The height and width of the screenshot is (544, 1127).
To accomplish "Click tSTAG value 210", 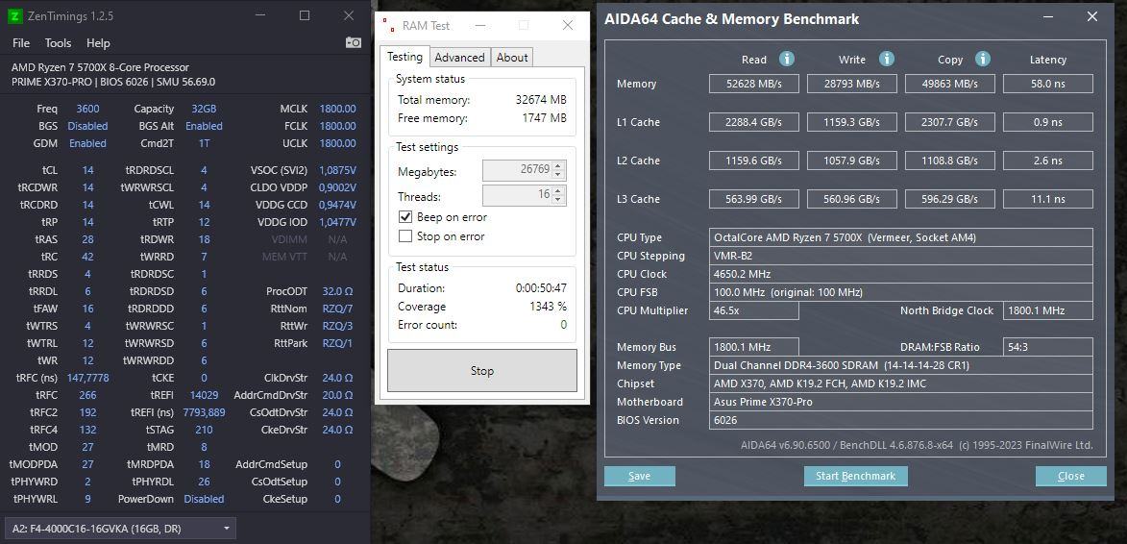I will pos(204,430).
